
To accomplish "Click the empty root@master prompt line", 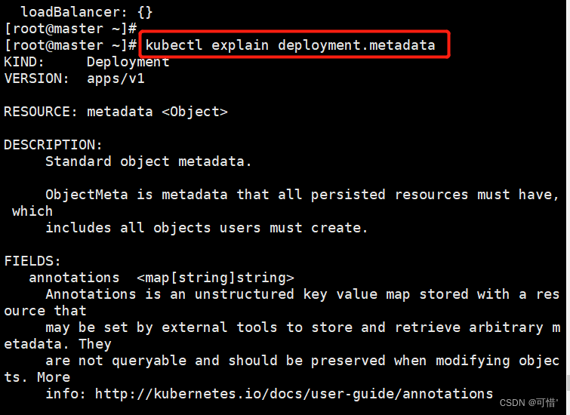I will tap(69, 29).
